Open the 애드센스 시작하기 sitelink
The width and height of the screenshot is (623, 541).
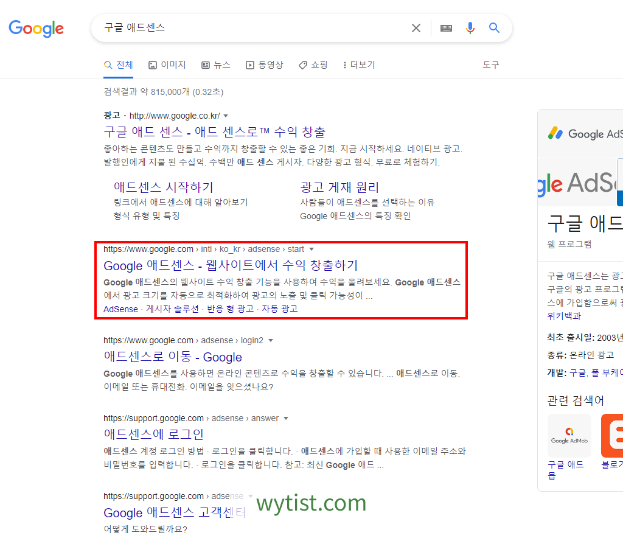tap(163, 187)
